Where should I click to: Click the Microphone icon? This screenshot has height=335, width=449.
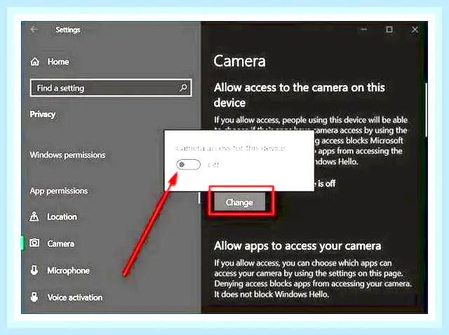[x=34, y=270]
